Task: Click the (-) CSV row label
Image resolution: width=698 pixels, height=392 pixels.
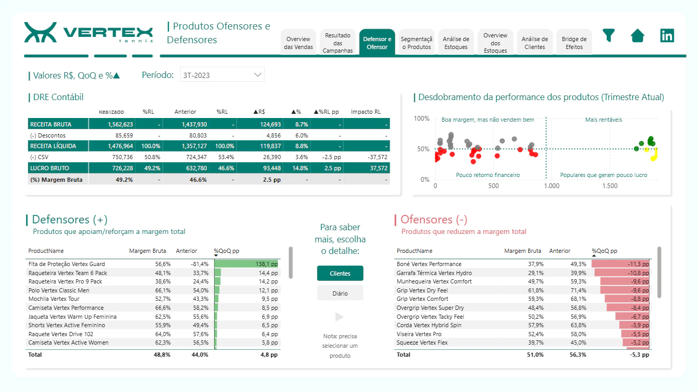Action: 39,157
